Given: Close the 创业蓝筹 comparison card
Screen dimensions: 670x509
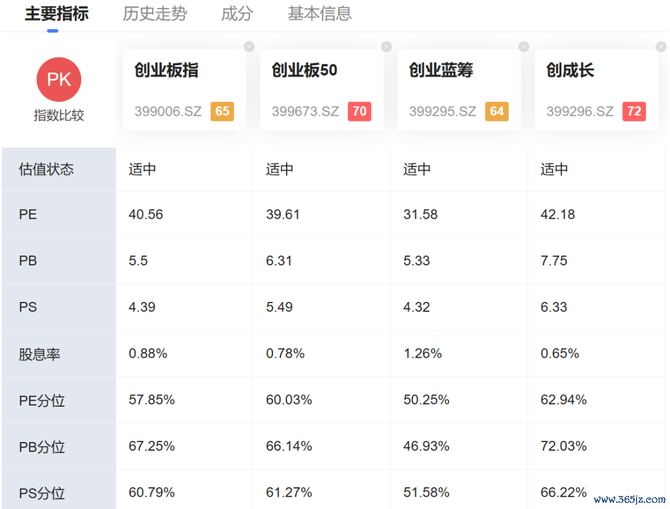Looking at the screenshot, I should tap(524, 46).
